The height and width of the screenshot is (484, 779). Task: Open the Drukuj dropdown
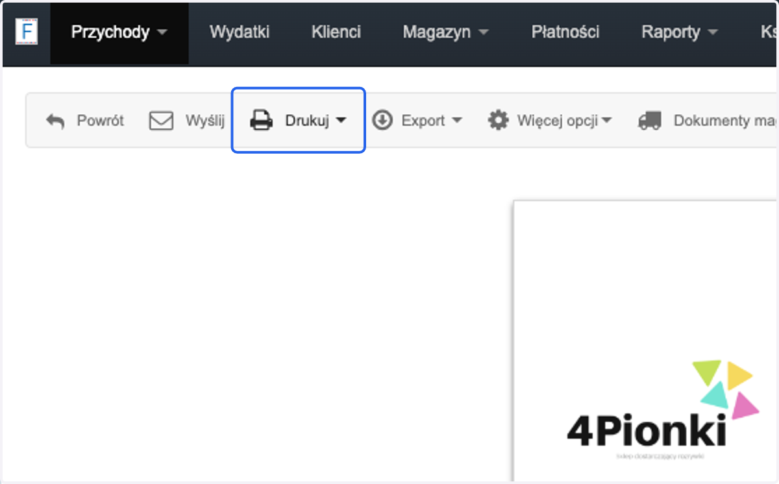pyautogui.click(x=299, y=121)
